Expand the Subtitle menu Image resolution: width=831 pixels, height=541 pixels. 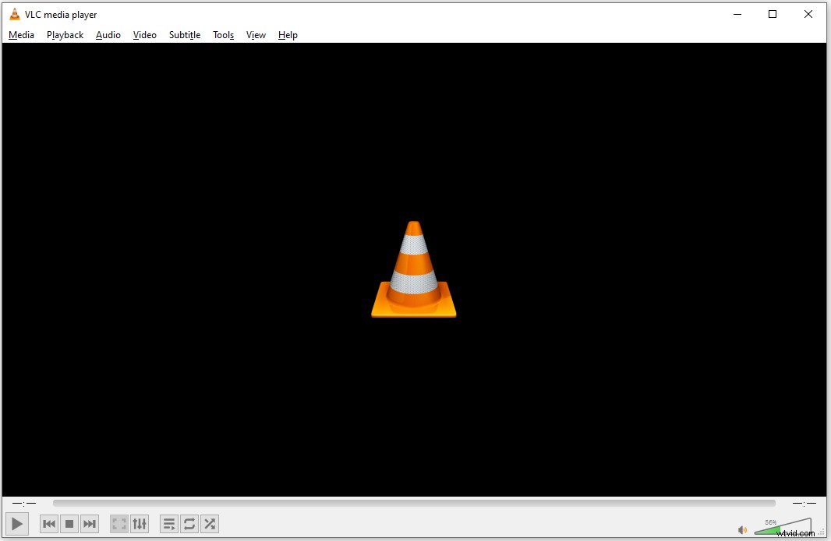[x=185, y=35]
